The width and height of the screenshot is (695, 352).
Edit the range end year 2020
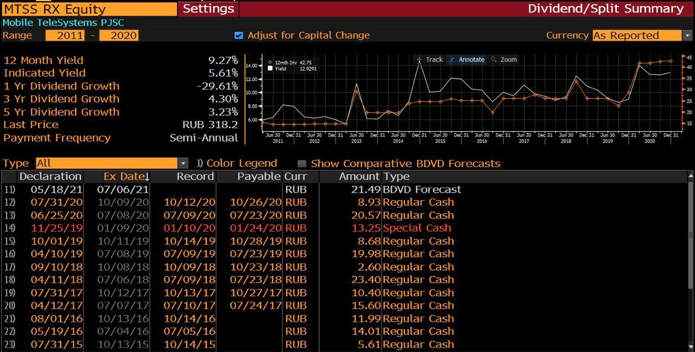(x=119, y=35)
